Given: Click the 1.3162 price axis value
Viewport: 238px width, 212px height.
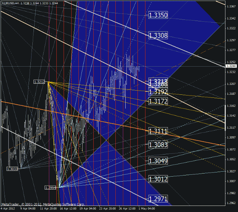Looking at the screenshot, I should 231,106.
